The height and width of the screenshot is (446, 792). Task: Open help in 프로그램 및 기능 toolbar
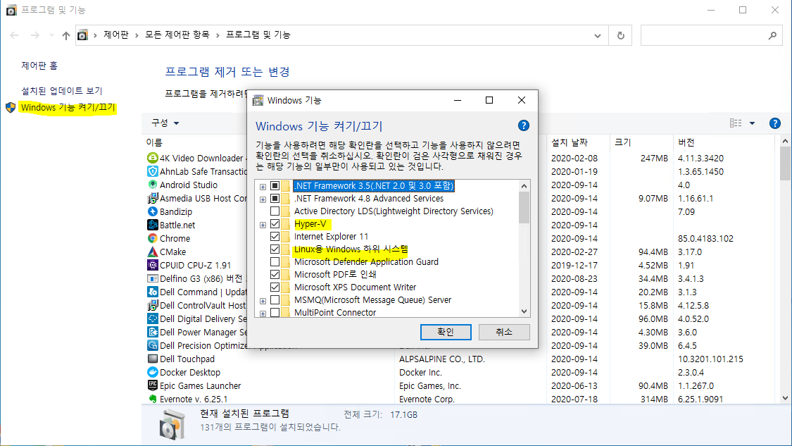click(775, 123)
